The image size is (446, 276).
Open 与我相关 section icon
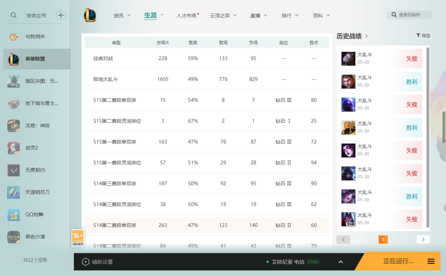(x=13, y=37)
